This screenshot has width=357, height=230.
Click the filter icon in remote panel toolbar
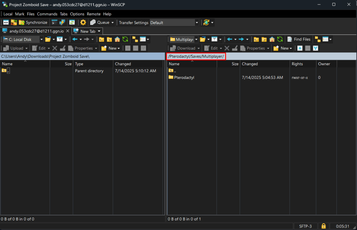tap(214, 39)
